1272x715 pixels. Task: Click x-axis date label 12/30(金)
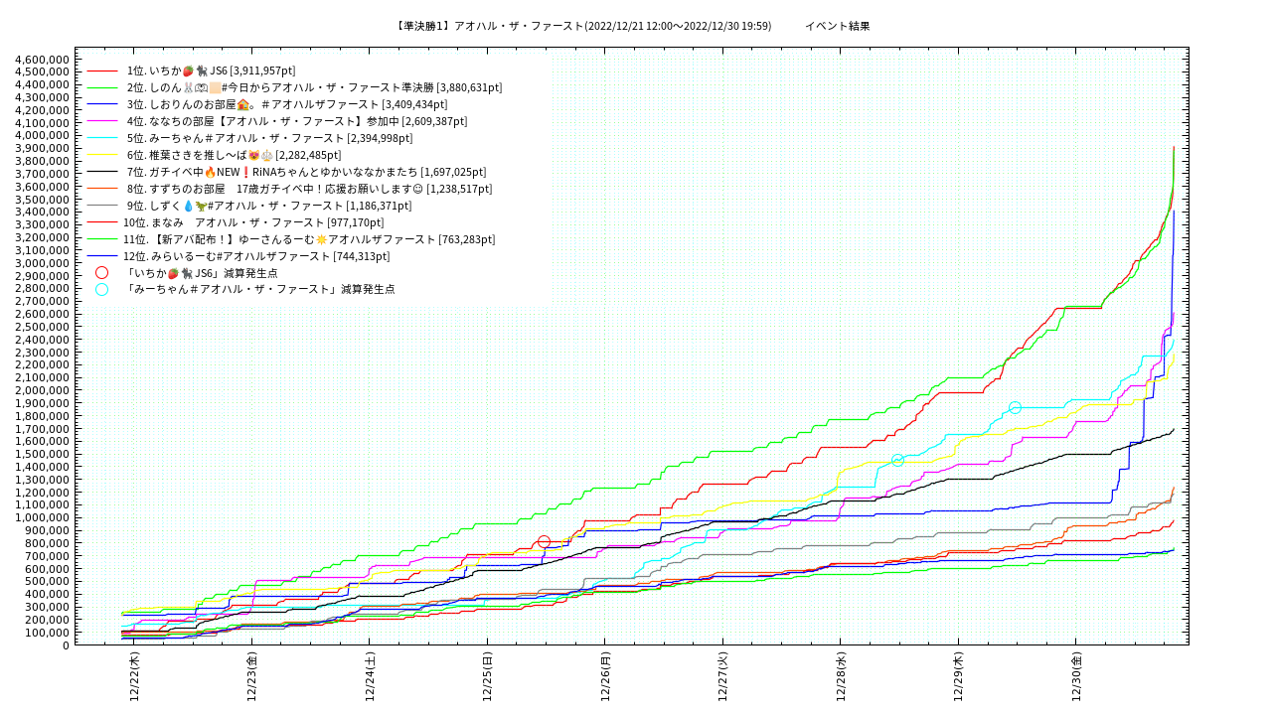pos(1076,676)
